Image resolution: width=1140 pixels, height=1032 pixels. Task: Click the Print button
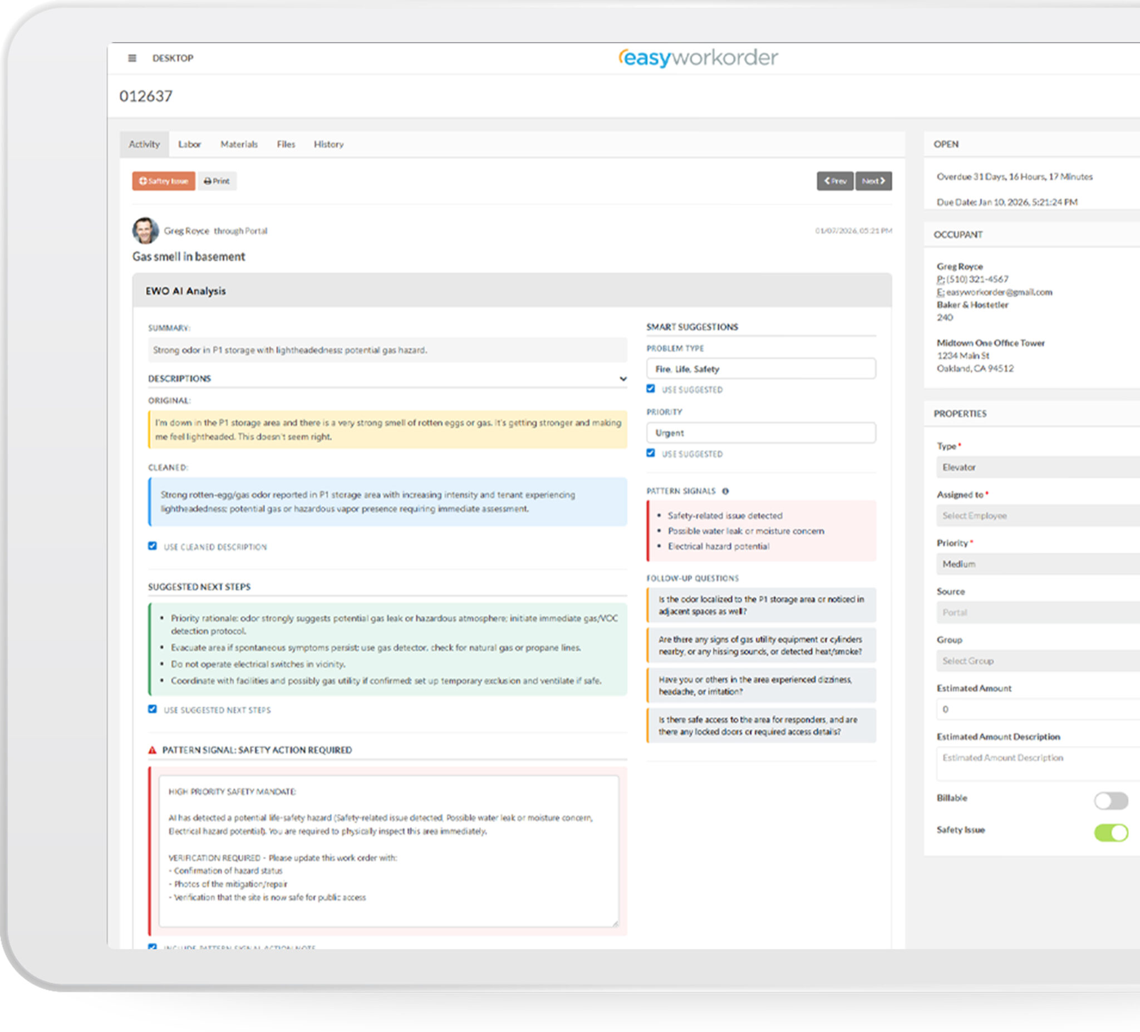pyautogui.click(x=217, y=181)
